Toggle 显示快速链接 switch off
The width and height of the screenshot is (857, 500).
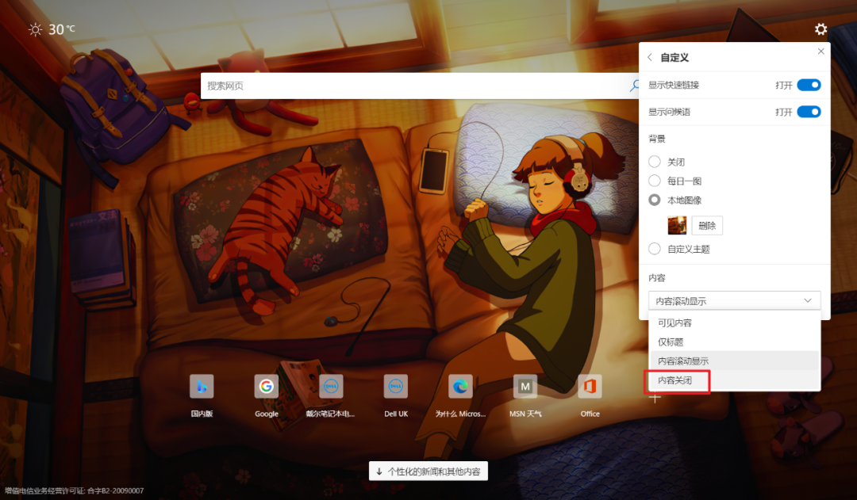(809, 85)
